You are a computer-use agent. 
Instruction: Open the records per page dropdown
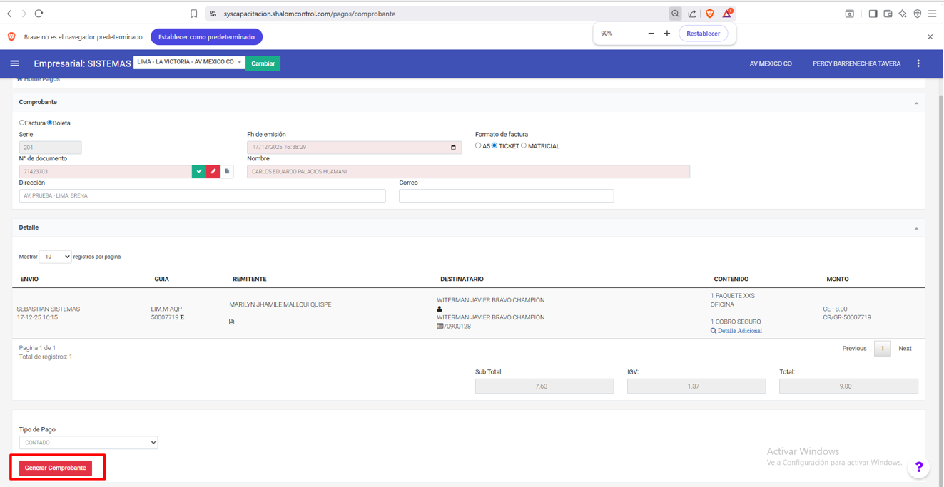tap(55, 257)
